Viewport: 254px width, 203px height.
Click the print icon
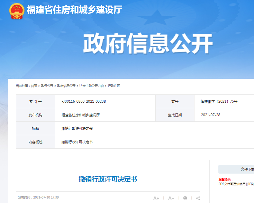[x=185, y=198]
